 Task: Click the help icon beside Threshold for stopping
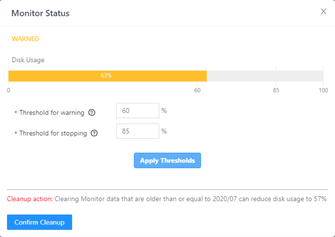coord(94,133)
